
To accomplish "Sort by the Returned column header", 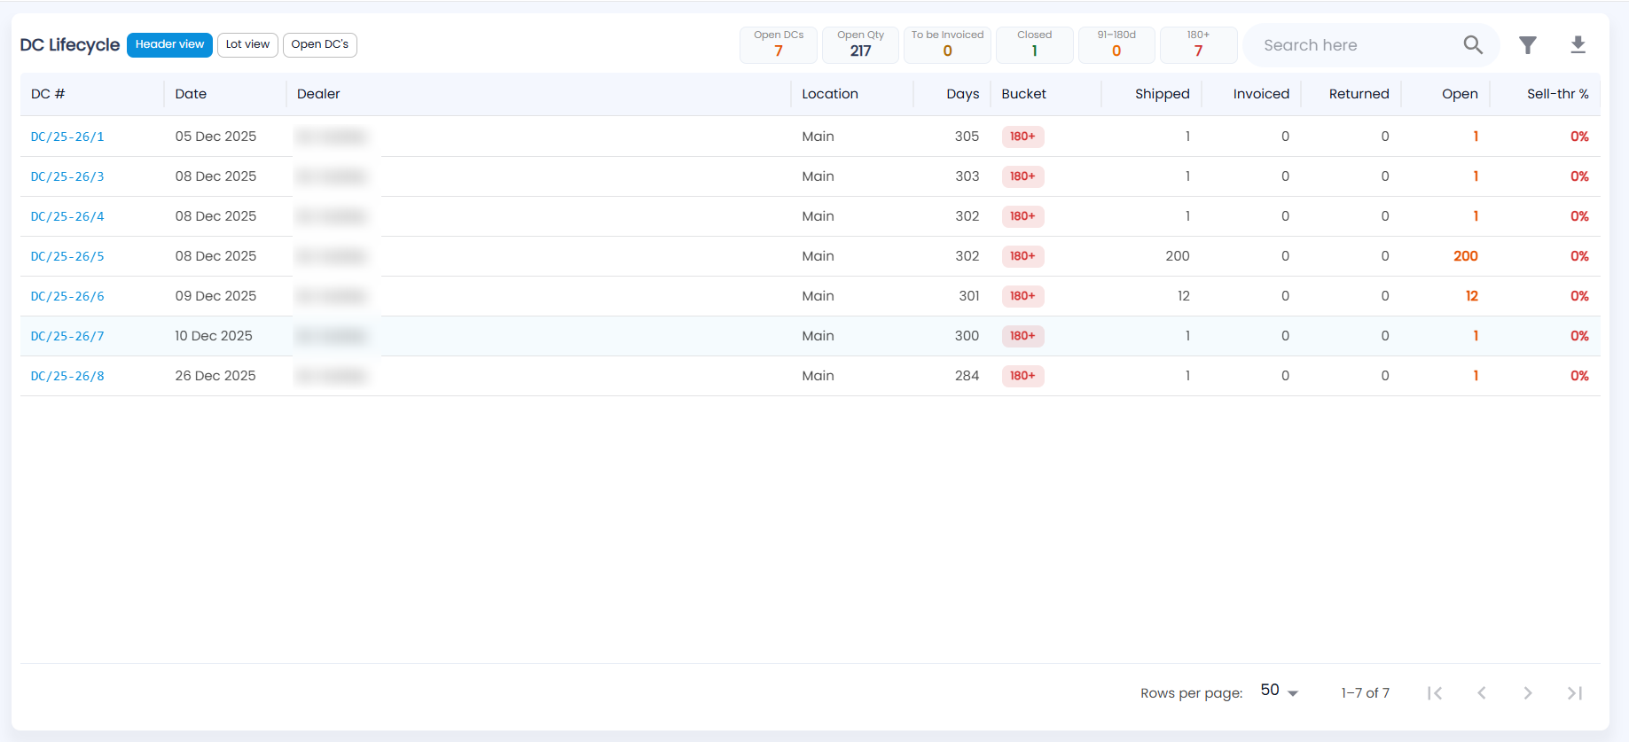I will (x=1359, y=94).
